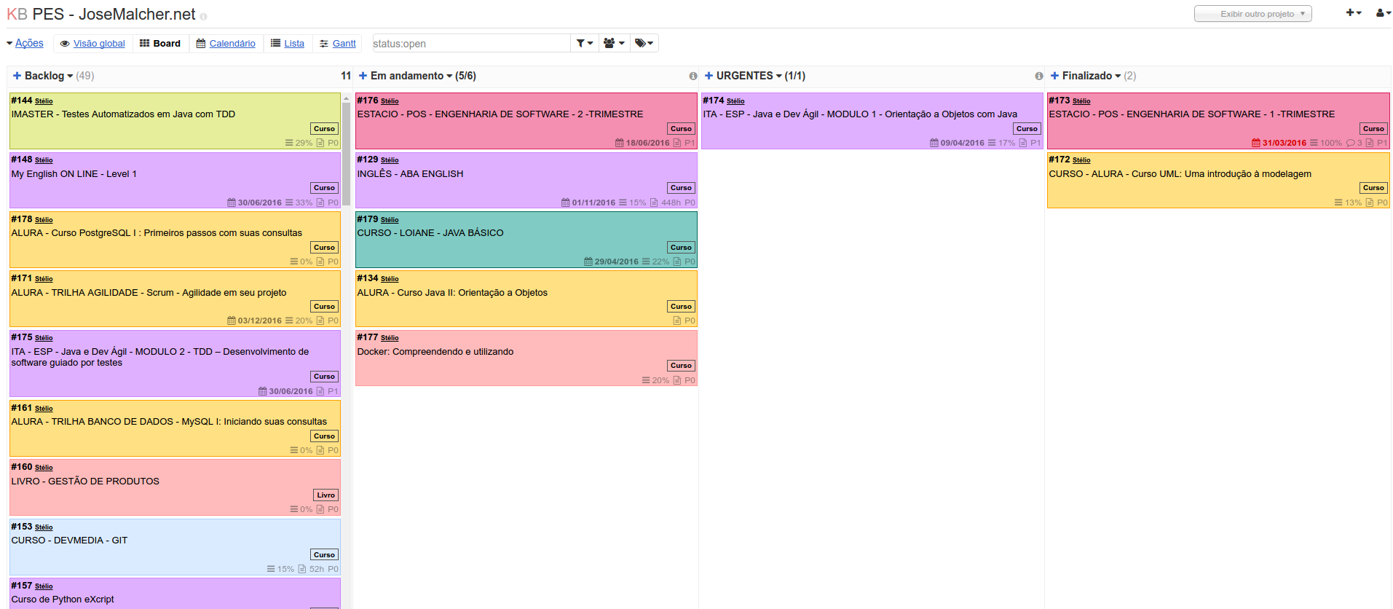Click the calendar icon on task #179
This screenshot has width=1393, height=609.
point(588,262)
